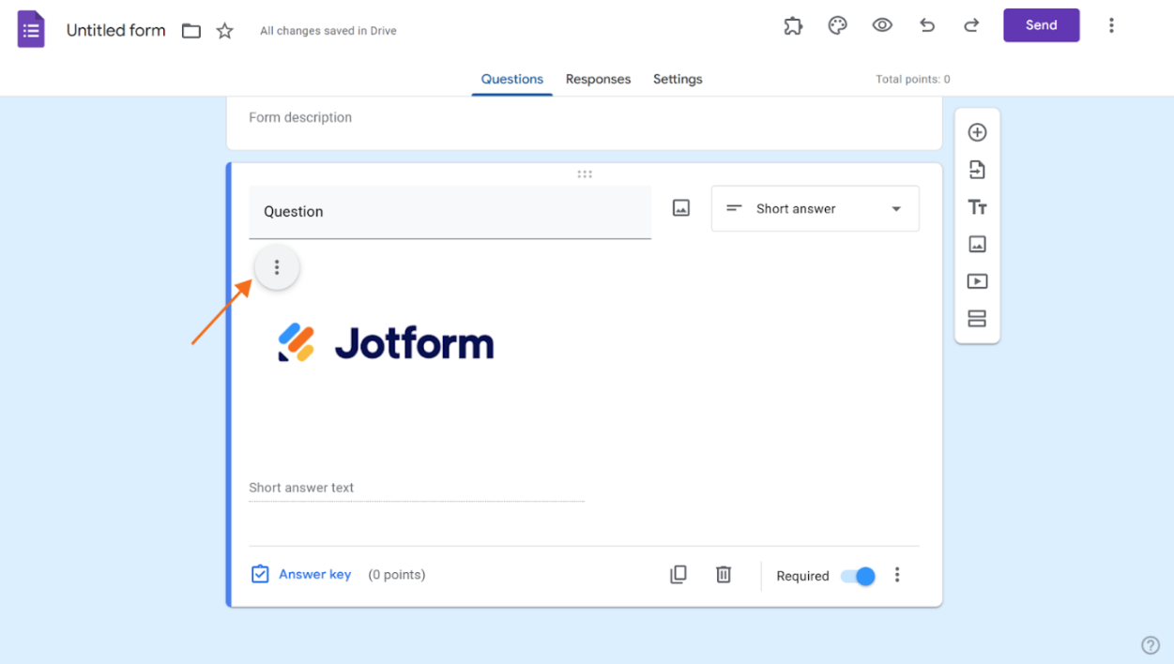The width and height of the screenshot is (1174, 664).
Task: Add image to question icon
Action: point(681,208)
